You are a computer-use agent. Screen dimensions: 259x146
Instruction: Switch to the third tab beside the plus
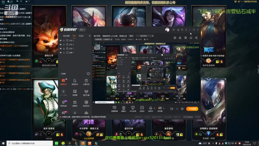(x=81, y=36)
